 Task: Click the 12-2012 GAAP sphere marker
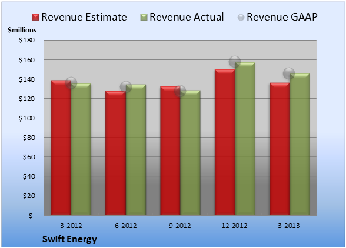pyautogui.click(x=235, y=62)
